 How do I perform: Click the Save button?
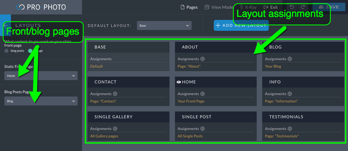329,7
